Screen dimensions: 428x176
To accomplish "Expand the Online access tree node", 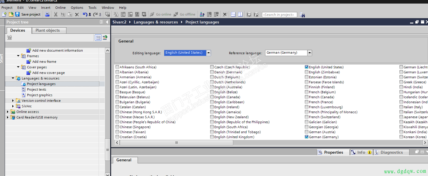I will pos(8,112).
